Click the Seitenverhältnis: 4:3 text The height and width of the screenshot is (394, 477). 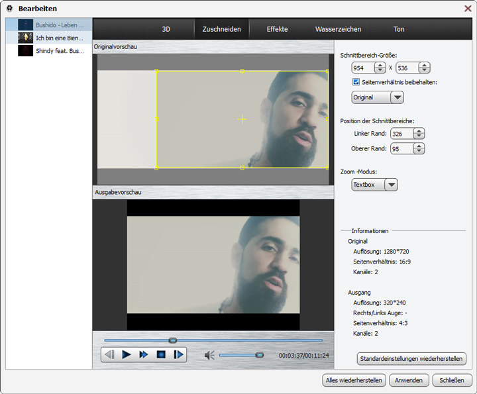(380, 323)
